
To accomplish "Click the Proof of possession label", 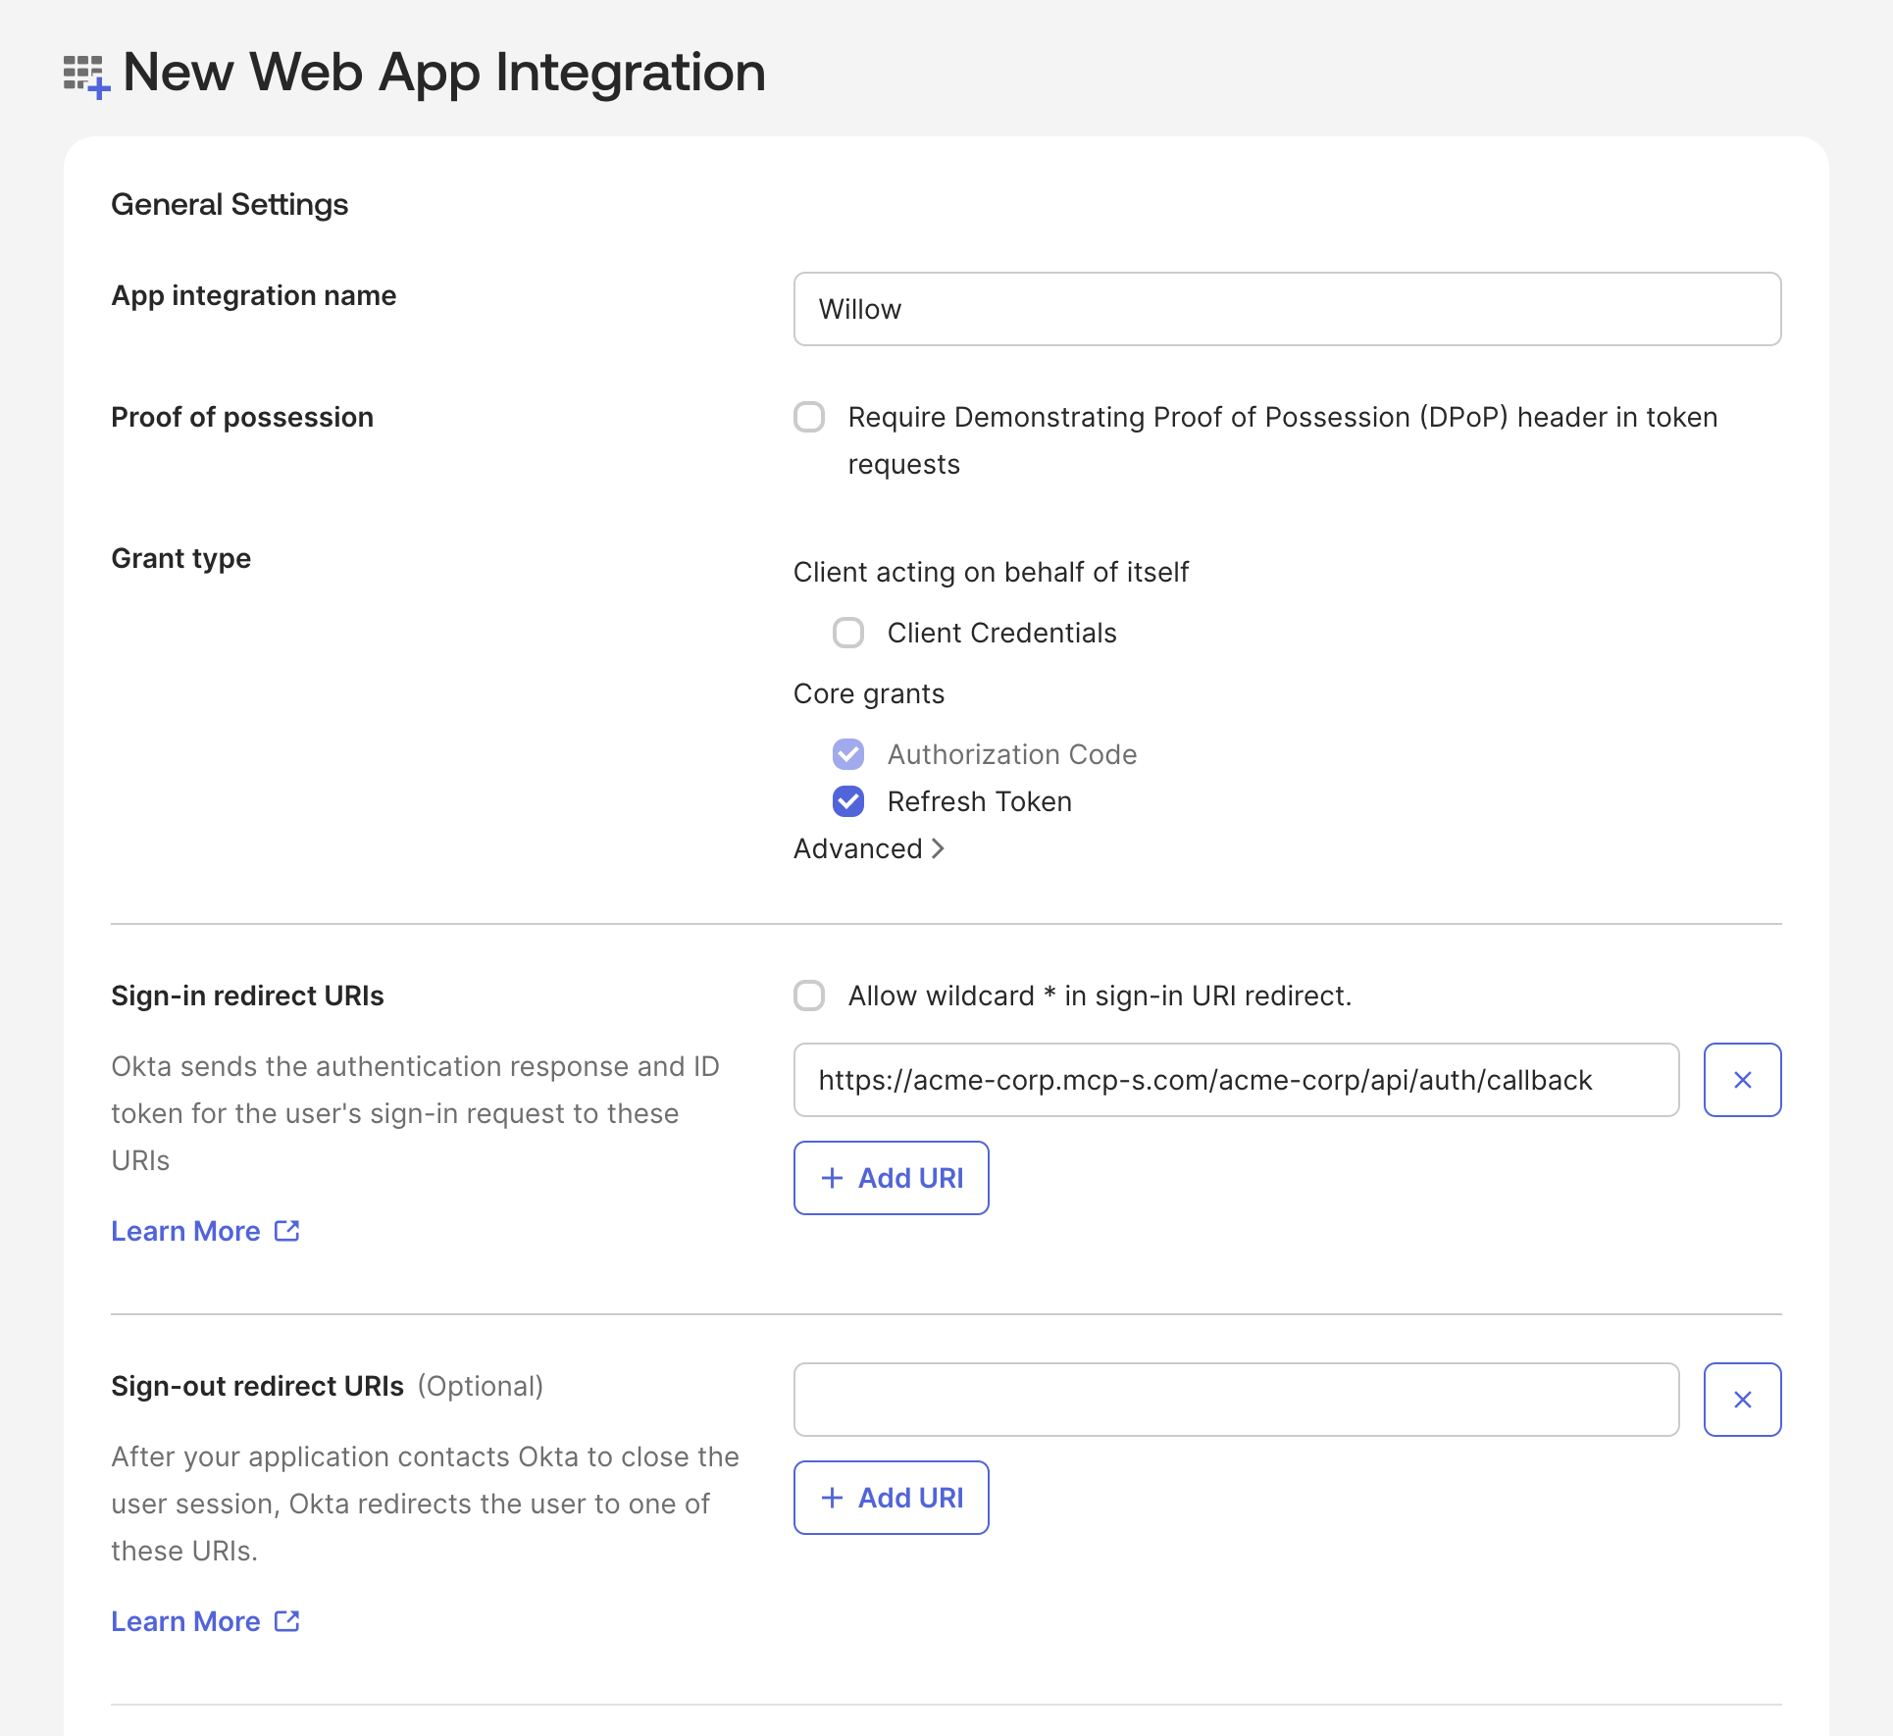I will pos(242,417).
